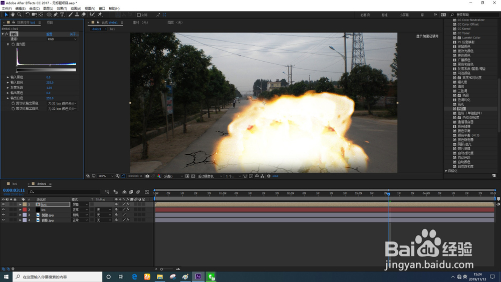501x282 pixels.
Task: Open the 100% magnification dropdown
Action: 105,176
